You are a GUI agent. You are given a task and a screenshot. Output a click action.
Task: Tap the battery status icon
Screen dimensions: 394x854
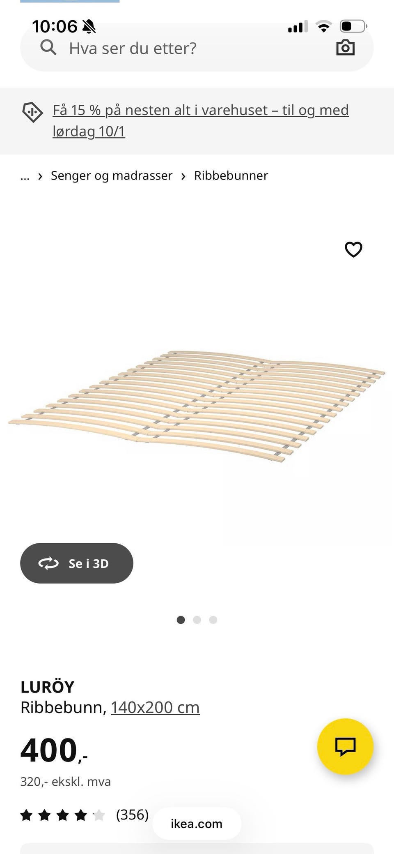(x=353, y=26)
